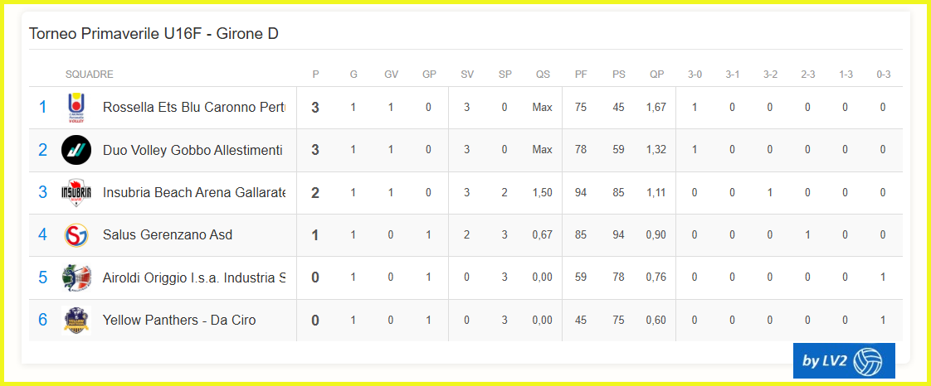This screenshot has height=386, width=931.
Task: Click rank number 1 in the standings
Action: pyautogui.click(x=43, y=108)
